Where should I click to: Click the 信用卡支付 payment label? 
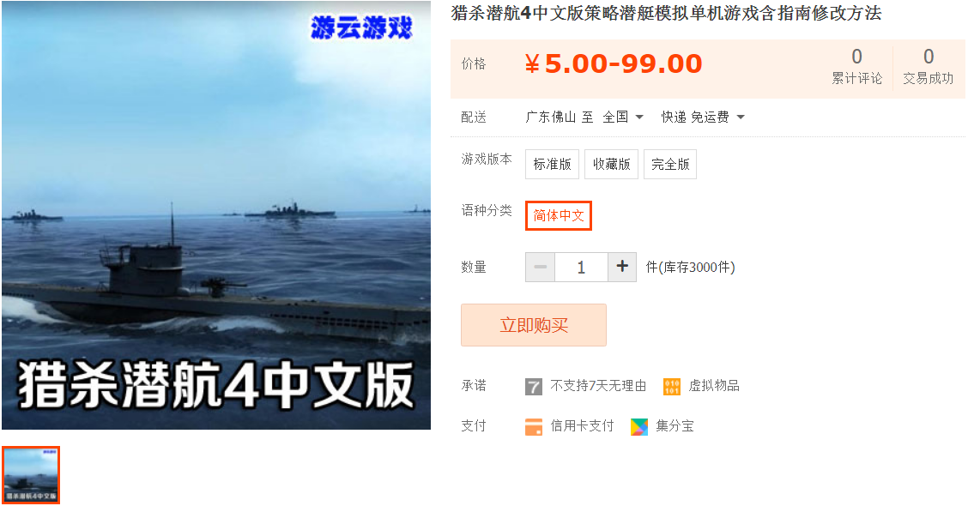pos(582,425)
